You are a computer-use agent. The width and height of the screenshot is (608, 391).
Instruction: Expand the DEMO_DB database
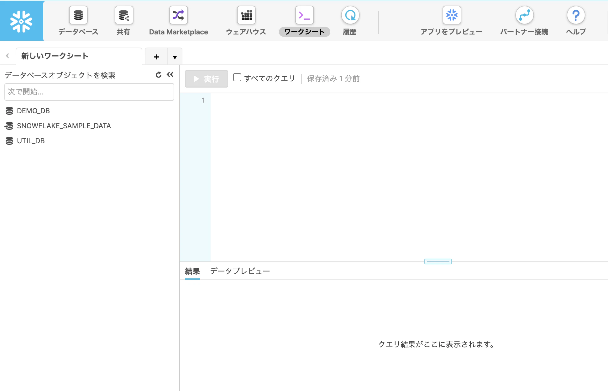[33, 111]
